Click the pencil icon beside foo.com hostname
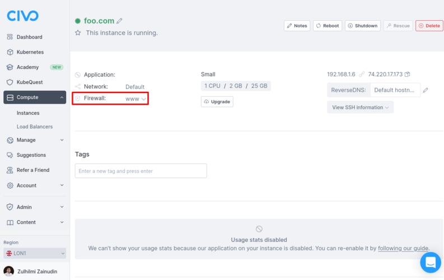Screen dimensions: 444x280 (119, 21)
